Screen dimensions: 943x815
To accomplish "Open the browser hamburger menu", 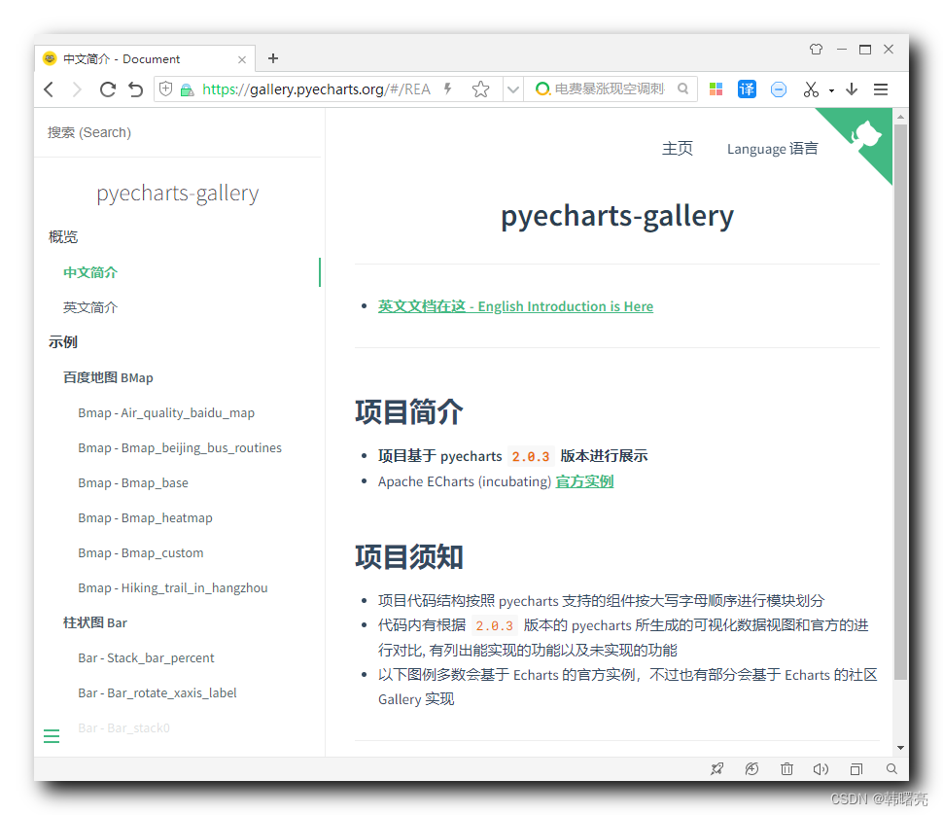I will [x=881, y=89].
